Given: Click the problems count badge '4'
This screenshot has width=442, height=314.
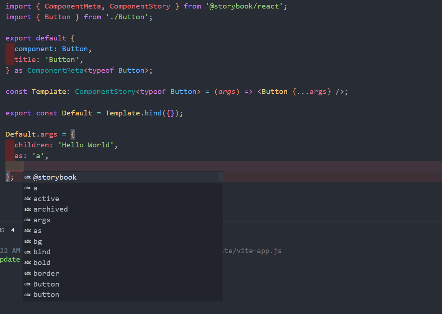Looking at the screenshot, I should tap(13, 230).
